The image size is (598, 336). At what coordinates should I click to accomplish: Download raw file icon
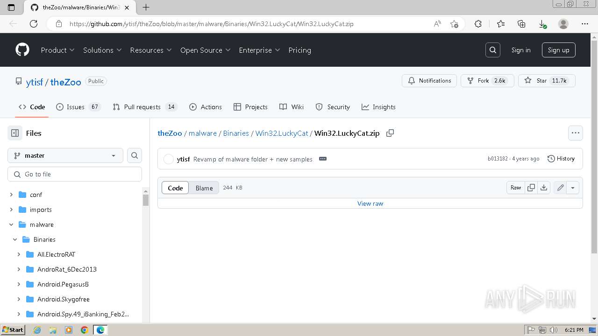pos(544,188)
